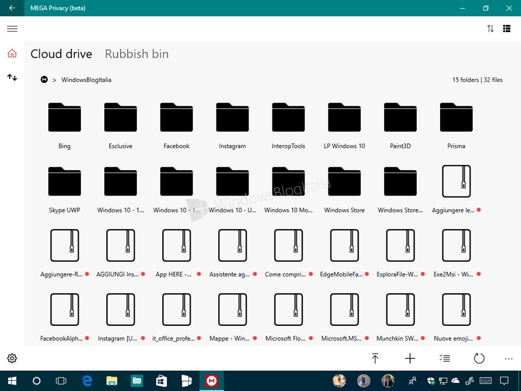Select the Instagram [U... zip file

click(x=120, y=318)
